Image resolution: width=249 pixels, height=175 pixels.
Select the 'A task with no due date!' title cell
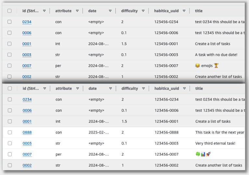tap(216, 55)
